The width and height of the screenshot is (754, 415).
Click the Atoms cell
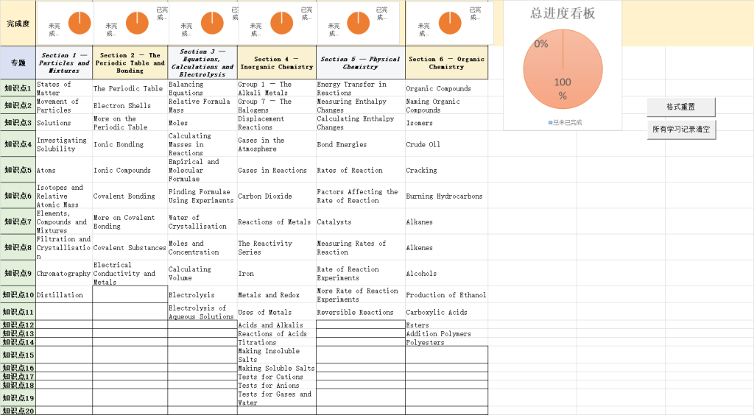click(x=65, y=170)
